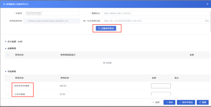The width and height of the screenshot is (211, 107).
Task: Check the 发明专利申请费 row checkbox
Action: [8, 86]
